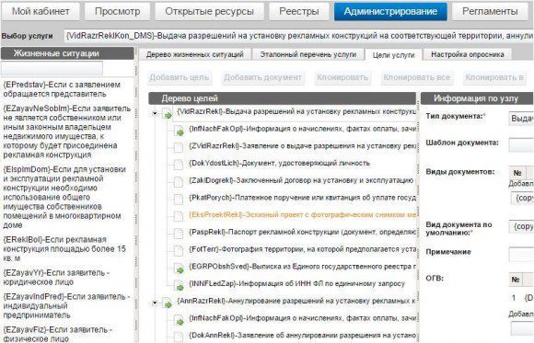Open the Регламенты section
Image resolution: width=534 pixels, height=343 pixels.
point(490,11)
